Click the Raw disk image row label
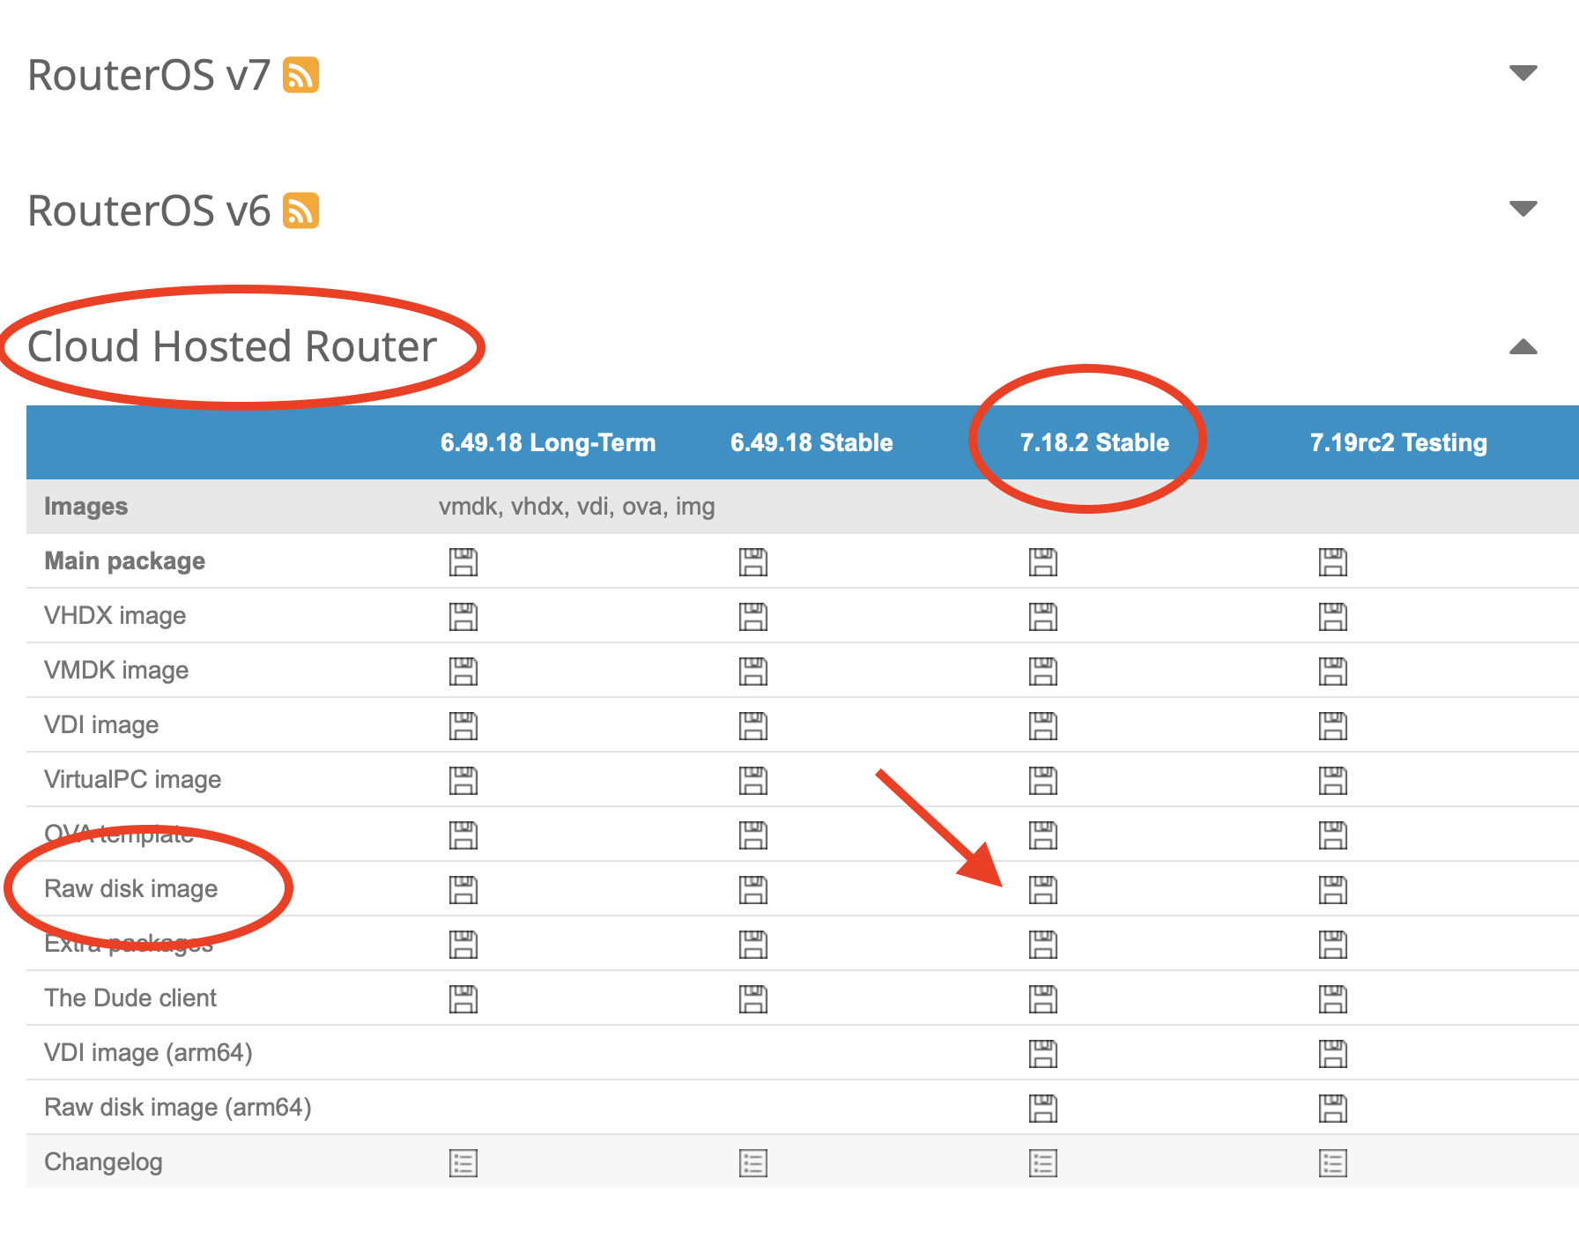Viewport: 1579px width, 1239px height. click(x=131, y=889)
